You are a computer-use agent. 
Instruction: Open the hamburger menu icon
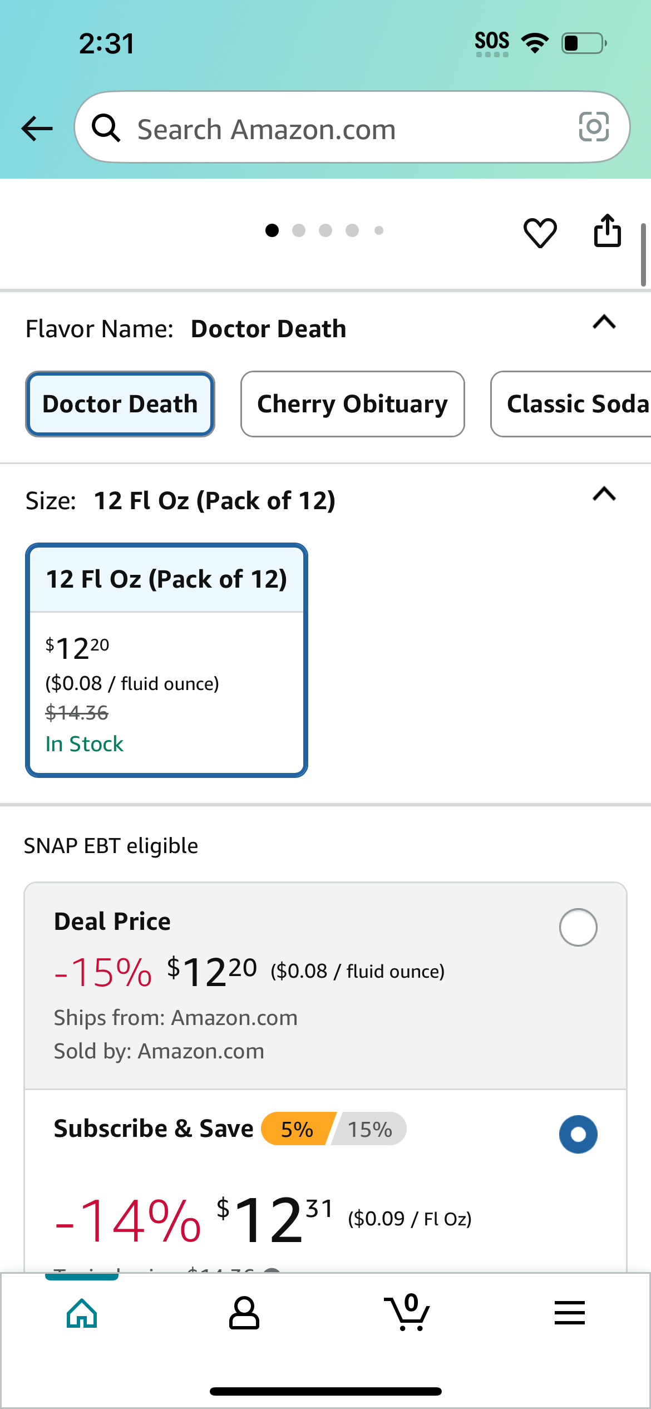pos(570,1313)
